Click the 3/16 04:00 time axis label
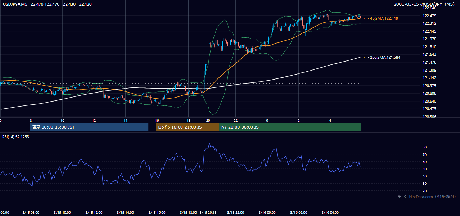This screenshot has width=460, height=216. pyautogui.click(x=330, y=212)
